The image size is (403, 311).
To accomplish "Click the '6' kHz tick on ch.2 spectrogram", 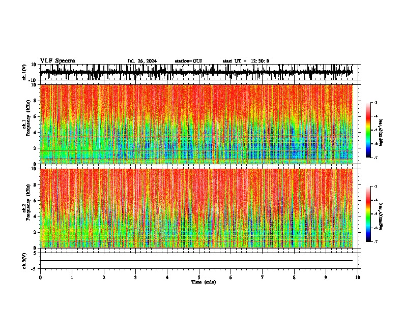I will pos(35,201).
